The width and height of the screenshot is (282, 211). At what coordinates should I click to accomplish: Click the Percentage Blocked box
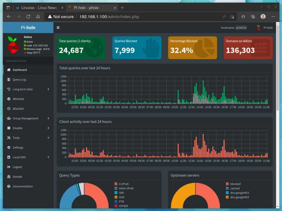[192, 48]
